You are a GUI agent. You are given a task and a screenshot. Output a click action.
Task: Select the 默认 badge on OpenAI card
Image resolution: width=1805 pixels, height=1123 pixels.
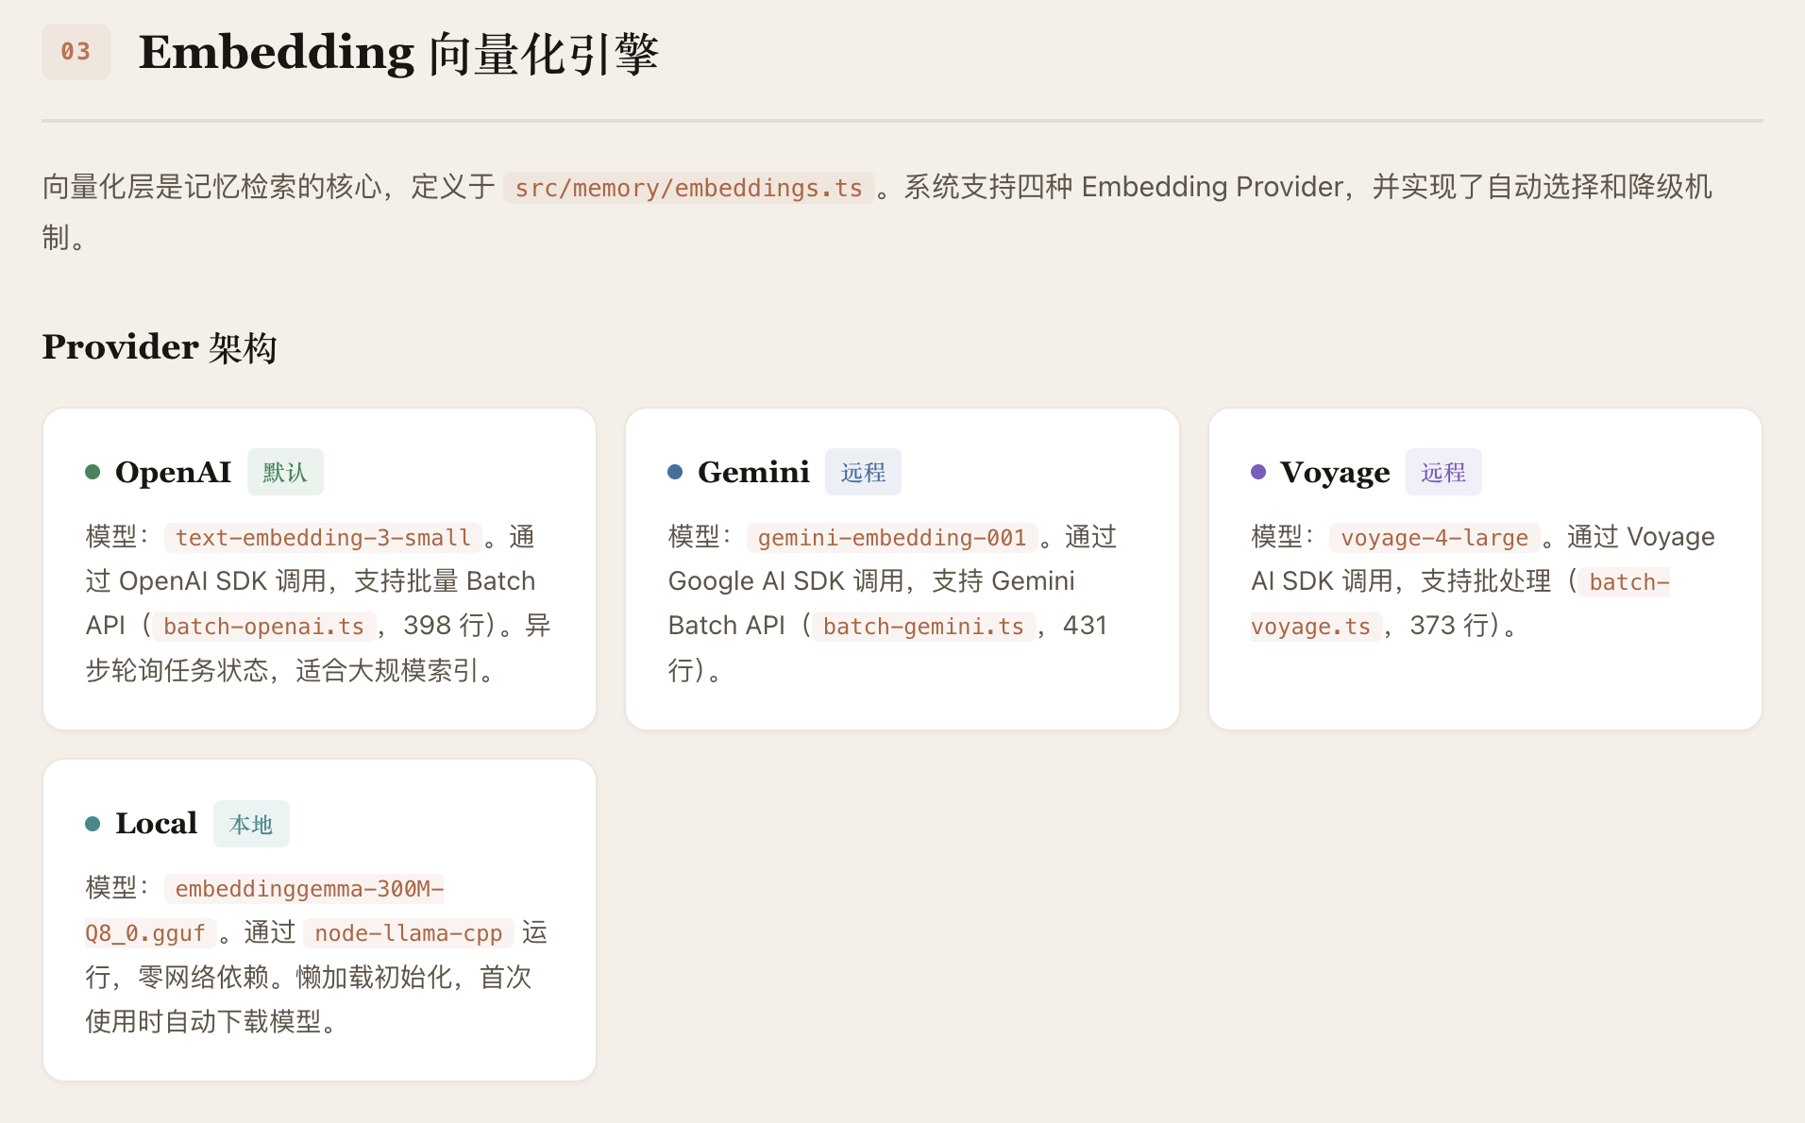pos(285,472)
